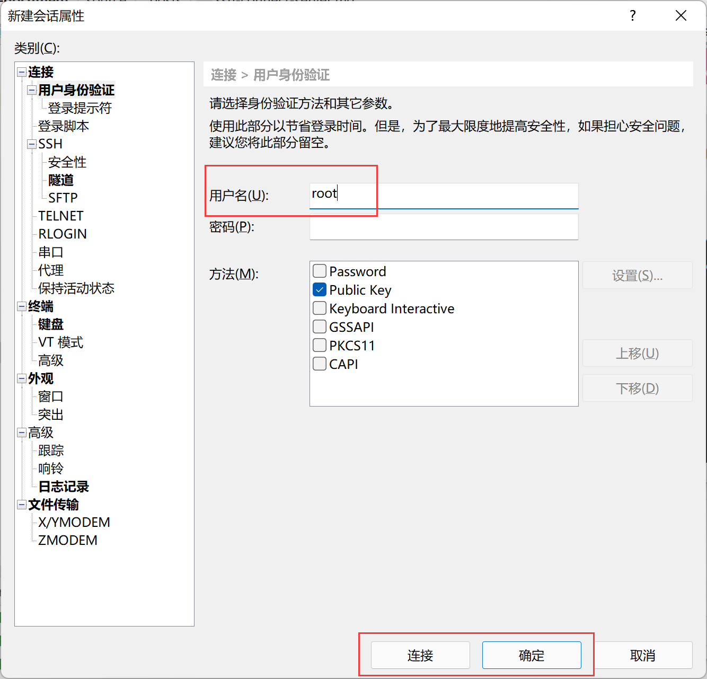Image resolution: width=707 pixels, height=679 pixels.
Task: Select 隧道 under SSH
Action: [x=61, y=180]
